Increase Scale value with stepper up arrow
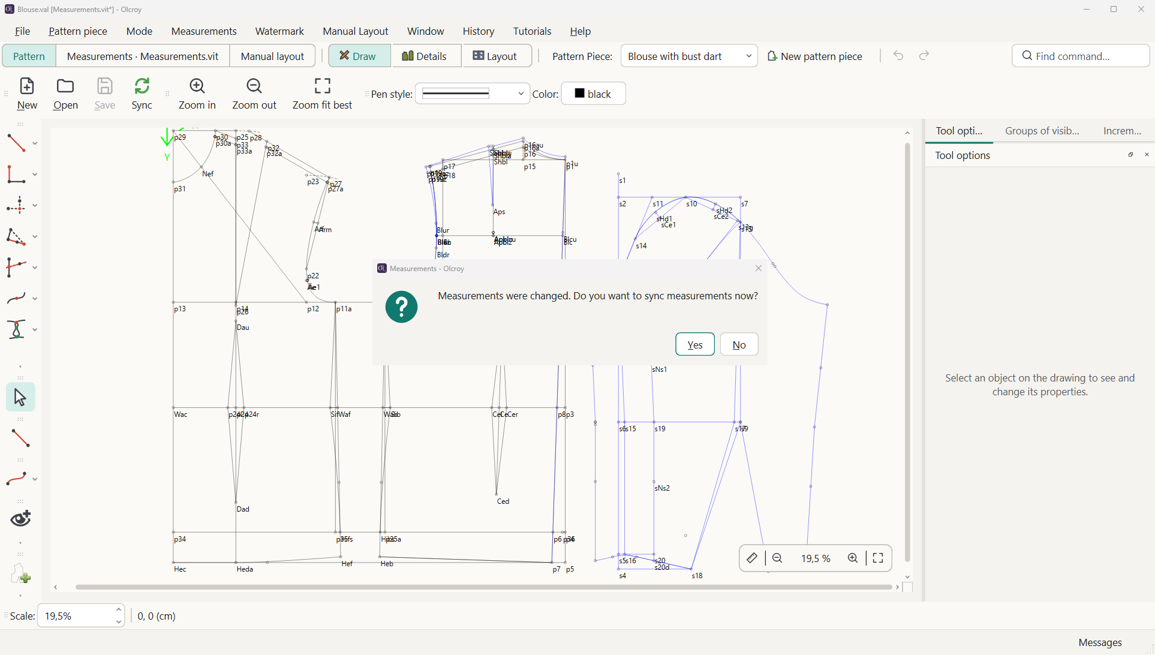 tap(119, 610)
